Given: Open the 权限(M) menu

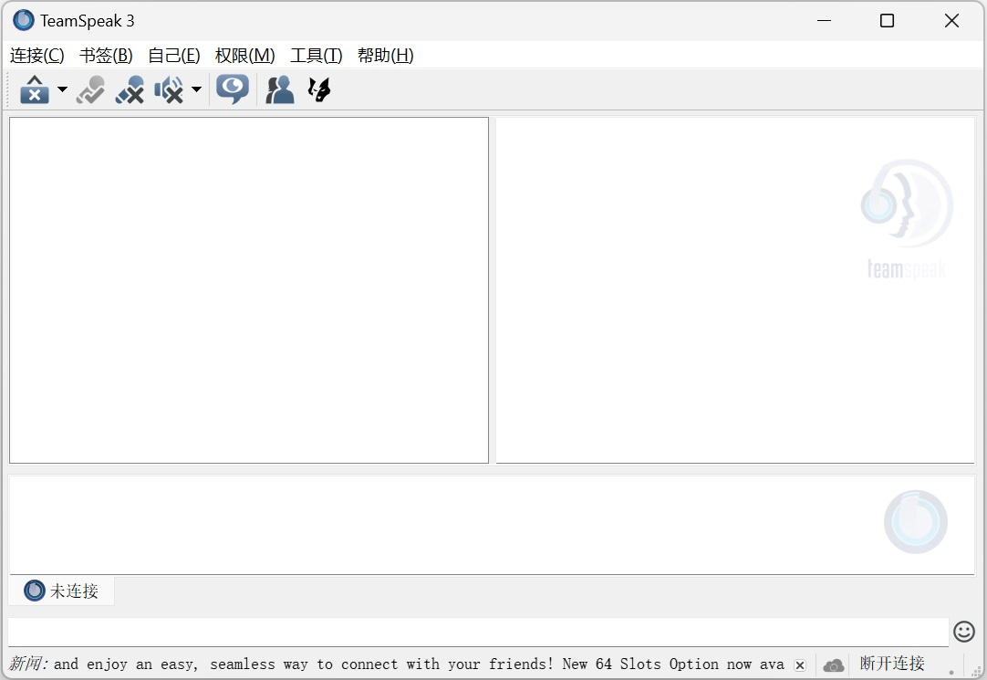Looking at the screenshot, I should click(244, 56).
